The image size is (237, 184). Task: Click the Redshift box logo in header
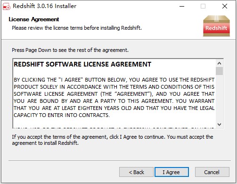[216, 26]
